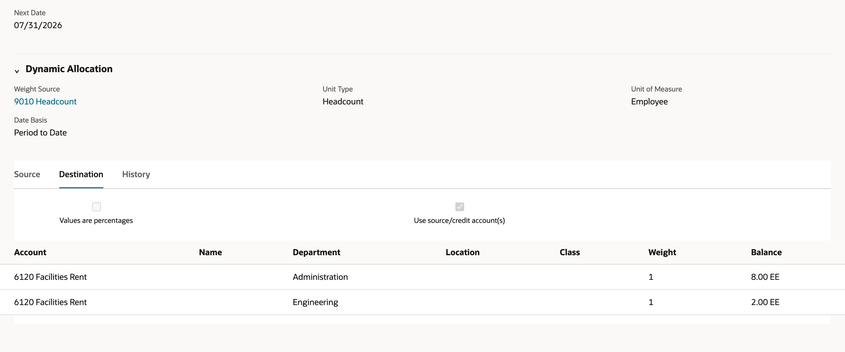845x352 pixels.
Task: Click the Next Date label
Action: click(x=30, y=13)
